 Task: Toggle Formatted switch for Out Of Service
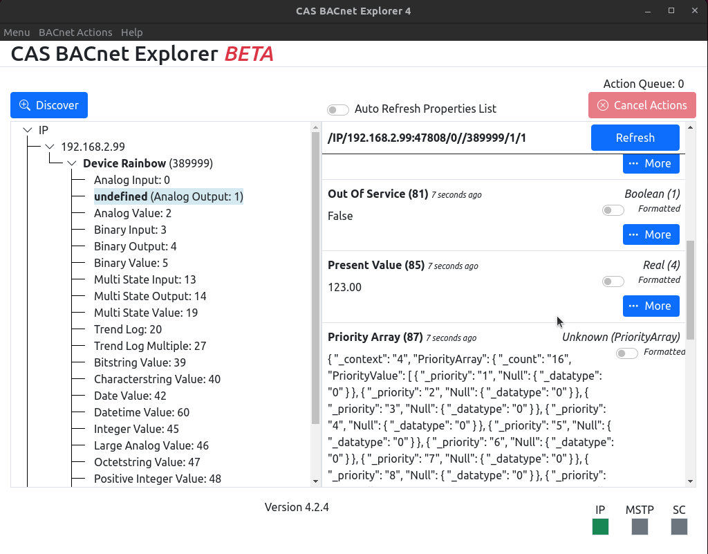click(613, 210)
